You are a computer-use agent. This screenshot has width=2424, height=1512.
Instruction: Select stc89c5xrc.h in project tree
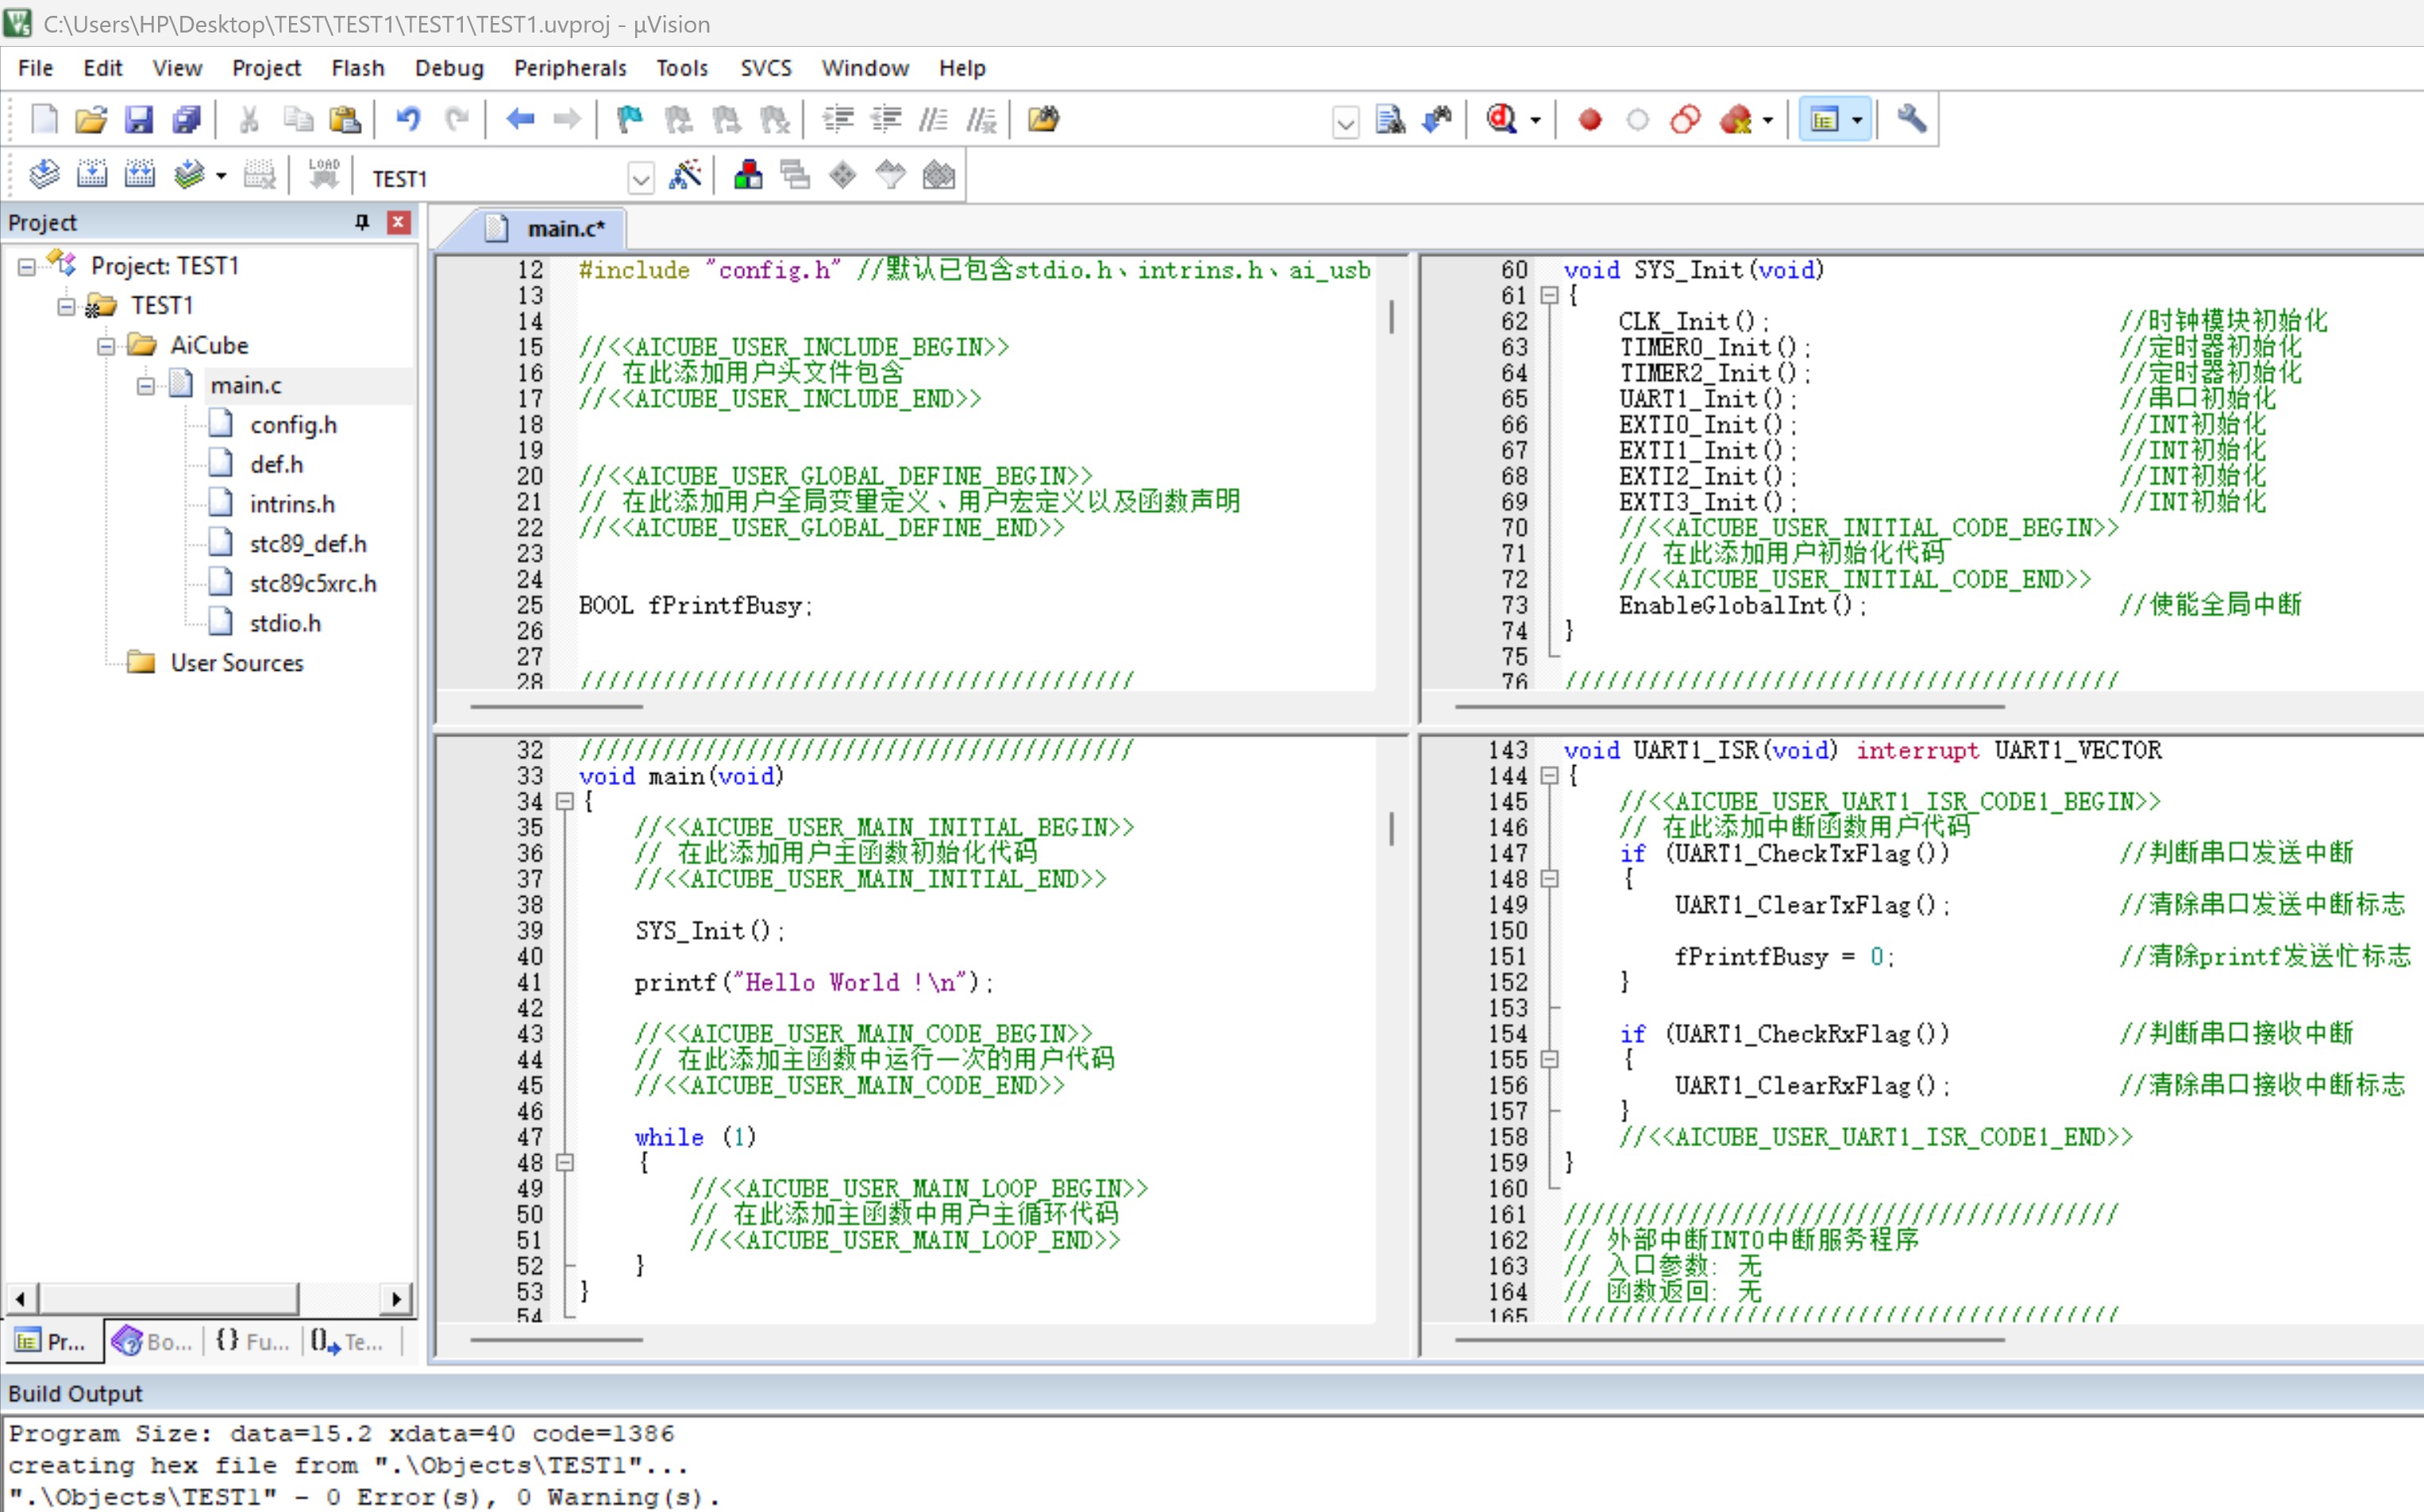313,584
